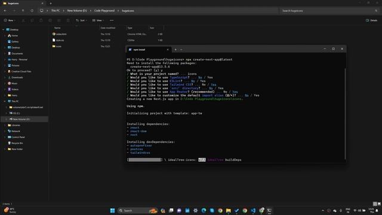Click the Search hugeicons field
The height and width of the screenshot is (215, 382).
pos(330,11)
